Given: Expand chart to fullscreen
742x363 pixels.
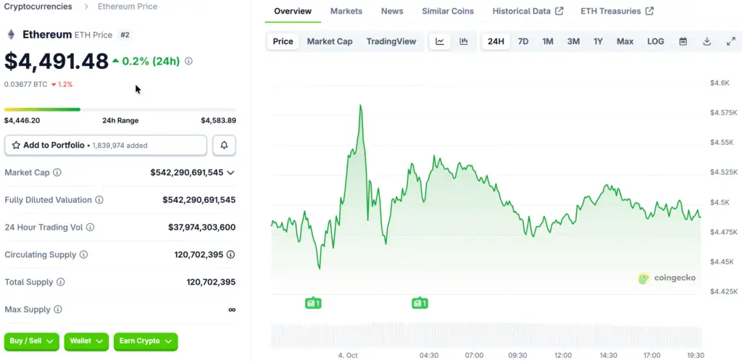Looking at the screenshot, I should (730, 41).
